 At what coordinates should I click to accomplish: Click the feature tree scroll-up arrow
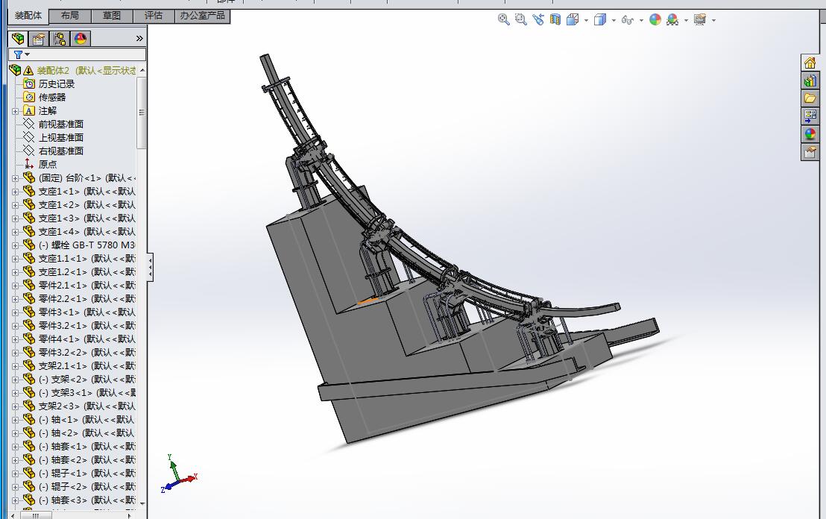142,70
